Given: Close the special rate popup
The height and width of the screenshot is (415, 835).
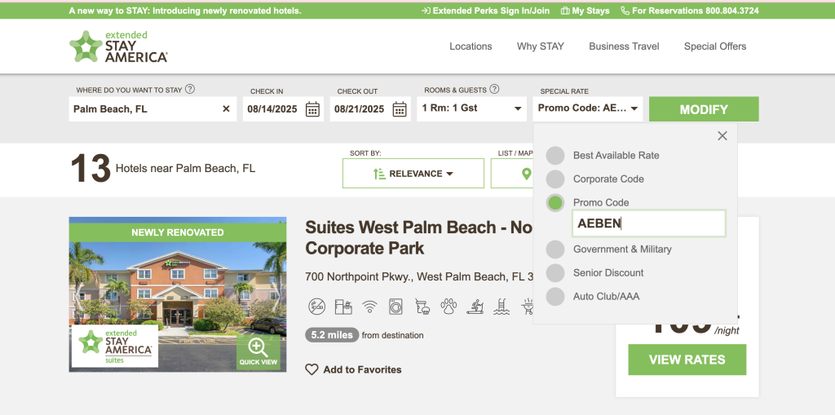Looking at the screenshot, I should click(x=722, y=136).
